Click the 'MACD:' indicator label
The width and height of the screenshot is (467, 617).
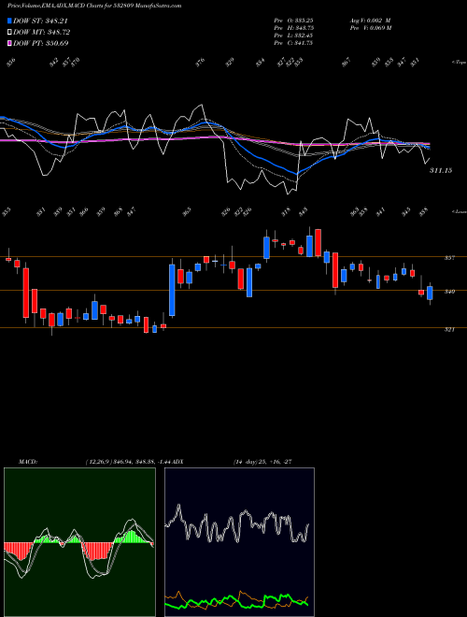point(28,462)
